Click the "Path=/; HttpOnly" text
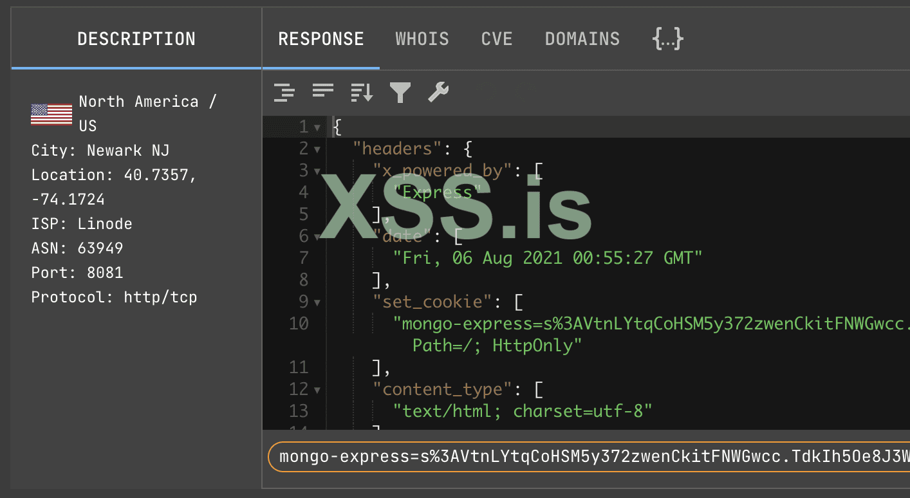Image resolution: width=910 pixels, height=498 pixels. [497, 346]
